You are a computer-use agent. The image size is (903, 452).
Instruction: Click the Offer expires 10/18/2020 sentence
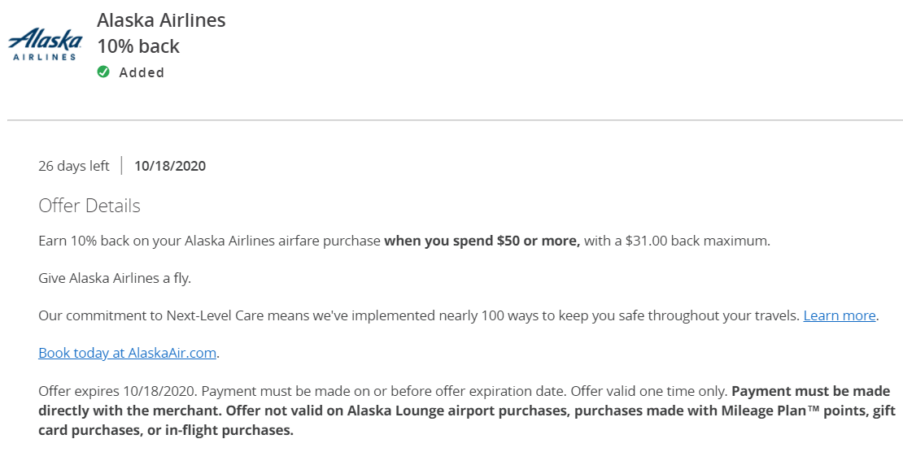[117, 391]
